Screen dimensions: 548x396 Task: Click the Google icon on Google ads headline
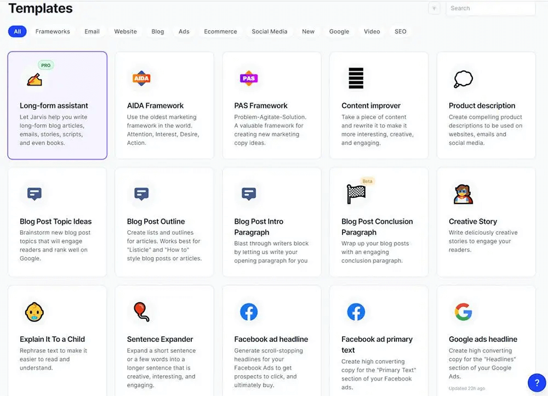463,311
